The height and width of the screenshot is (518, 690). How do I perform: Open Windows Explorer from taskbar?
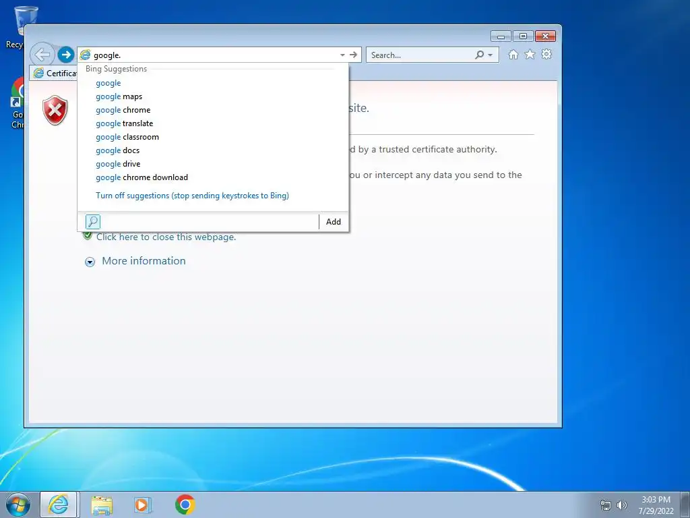[x=102, y=505]
